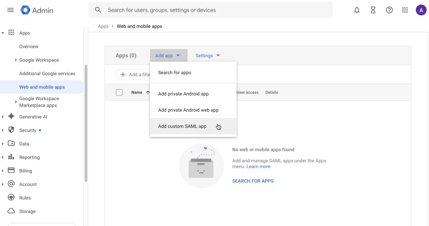The height and width of the screenshot is (226, 429).
Task: Open the account avatar A
Action: (x=421, y=10)
